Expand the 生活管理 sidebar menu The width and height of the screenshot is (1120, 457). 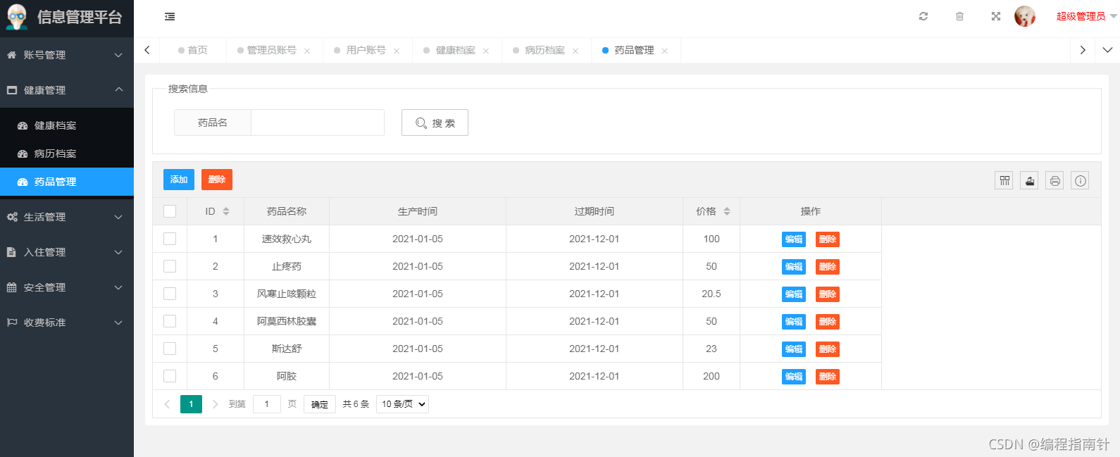coord(67,217)
